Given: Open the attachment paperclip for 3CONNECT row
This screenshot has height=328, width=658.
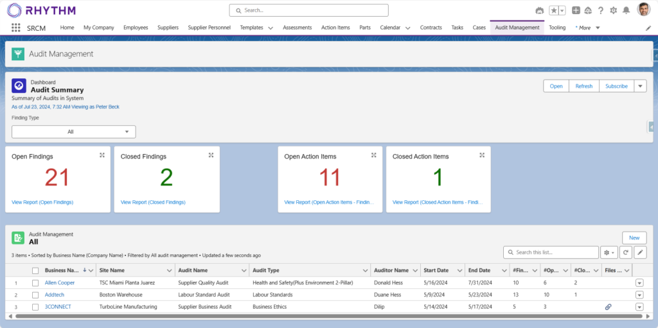Looking at the screenshot, I should point(608,307).
